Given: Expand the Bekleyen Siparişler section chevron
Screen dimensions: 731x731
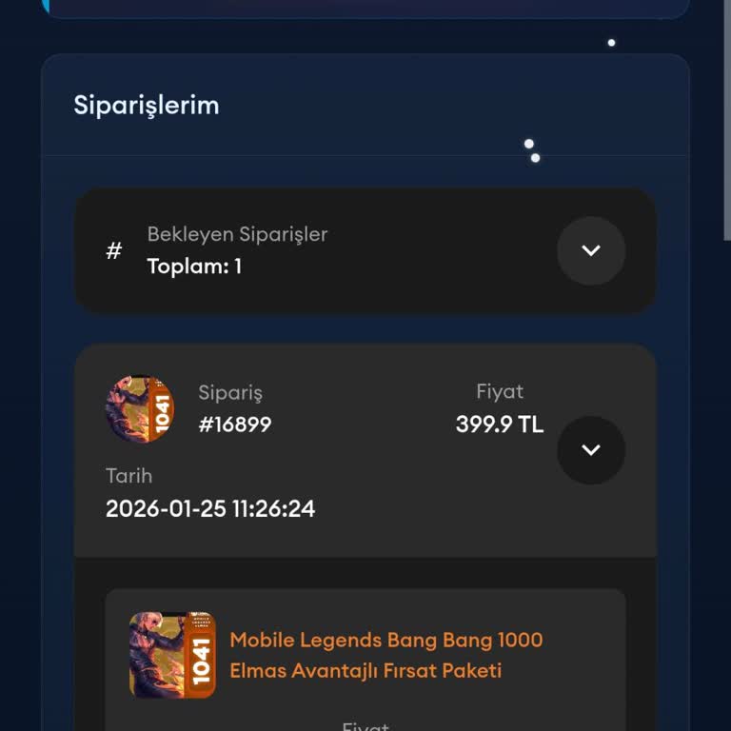Looking at the screenshot, I should [591, 250].
